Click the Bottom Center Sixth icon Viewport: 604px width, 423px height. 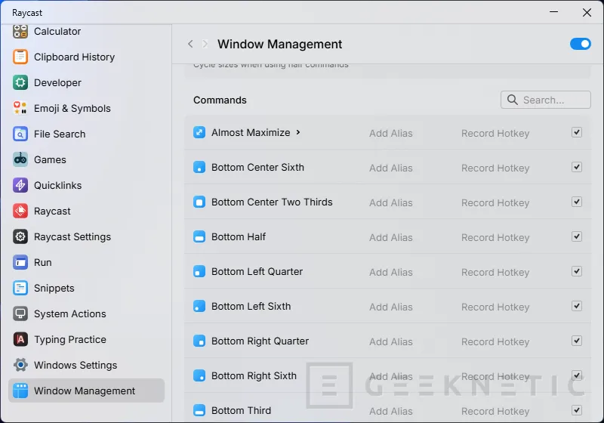pyautogui.click(x=199, y=167)
